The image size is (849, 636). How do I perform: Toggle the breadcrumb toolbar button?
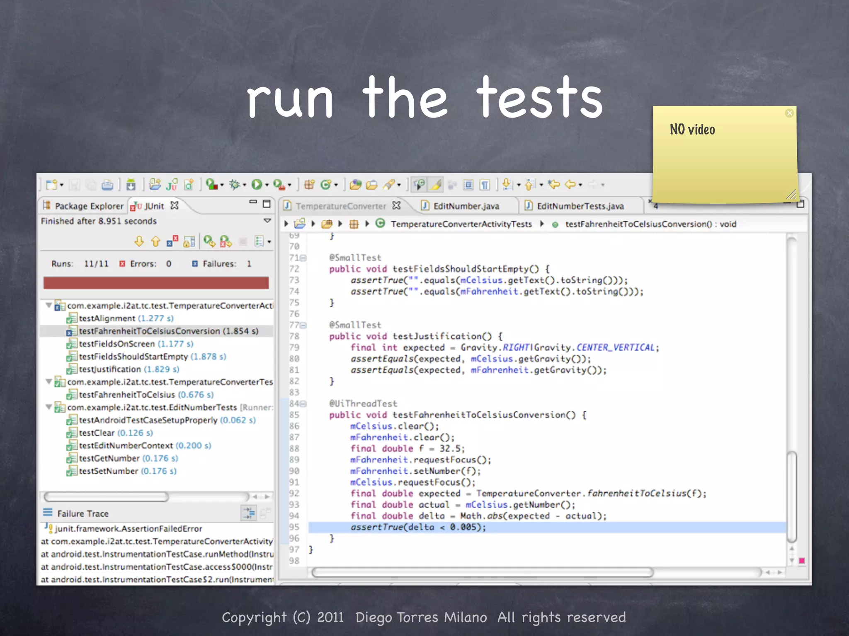pos(419,185)
